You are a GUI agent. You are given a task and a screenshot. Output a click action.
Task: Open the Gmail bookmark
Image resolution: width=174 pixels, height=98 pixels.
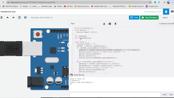(33, 6)
